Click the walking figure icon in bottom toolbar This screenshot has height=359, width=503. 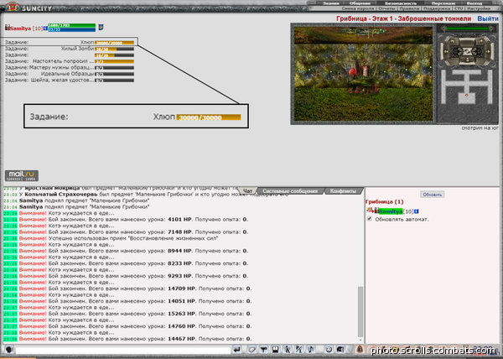[x=287, y=350]
